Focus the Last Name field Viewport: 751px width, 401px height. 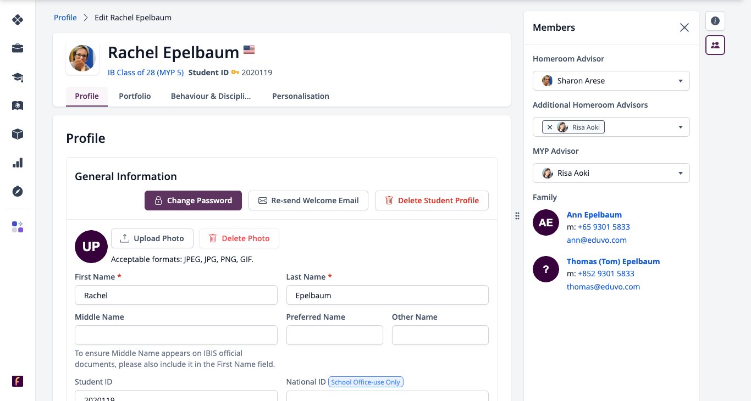point(388,295)
